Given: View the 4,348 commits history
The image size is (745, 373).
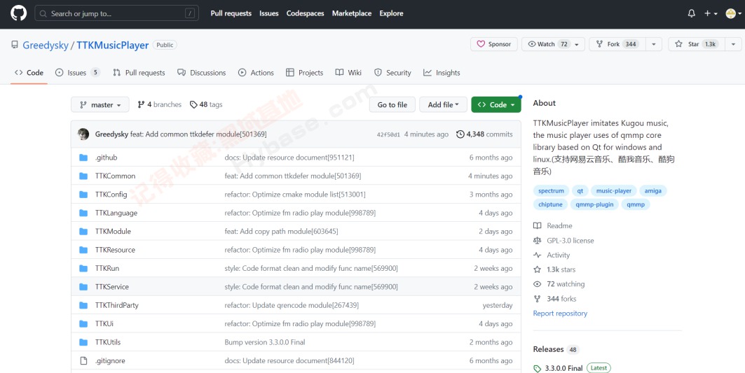Looking at the screenshot, I should pyautogui.click(x=484, y=134).
